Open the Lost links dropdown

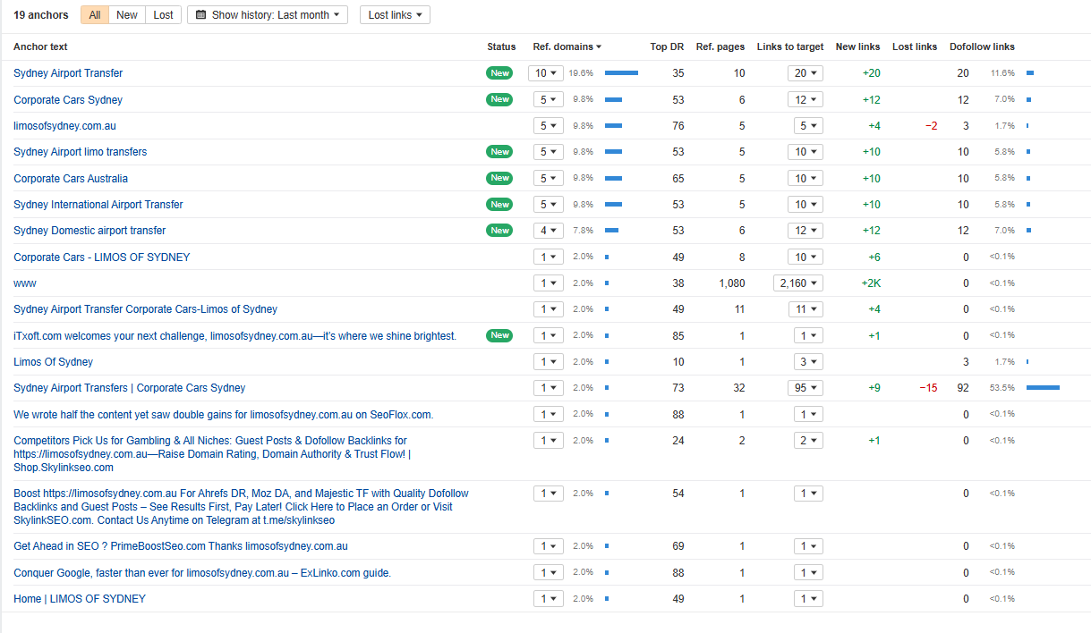point(395,15)
